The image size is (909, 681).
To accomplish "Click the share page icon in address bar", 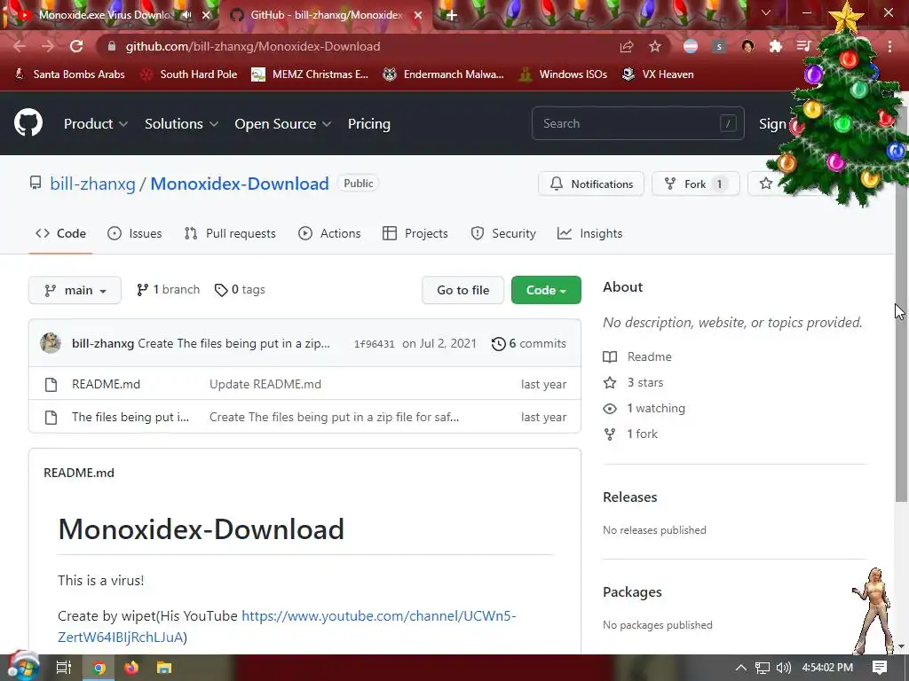I will click(626, 46).
